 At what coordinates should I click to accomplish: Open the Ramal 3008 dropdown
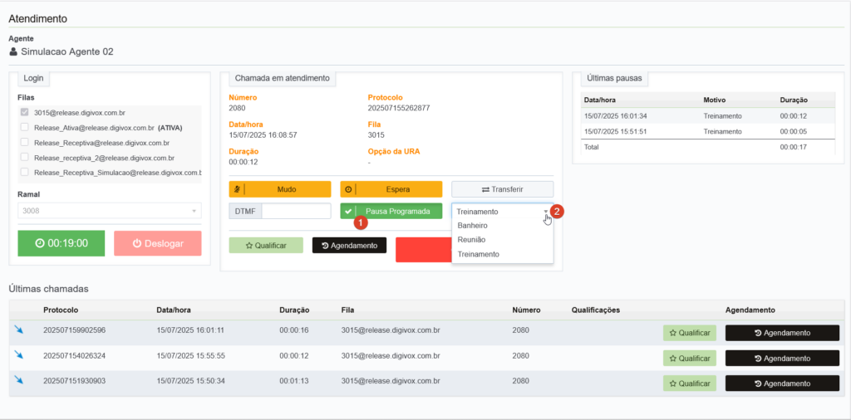pyautogui.click(x=110, y=211)
